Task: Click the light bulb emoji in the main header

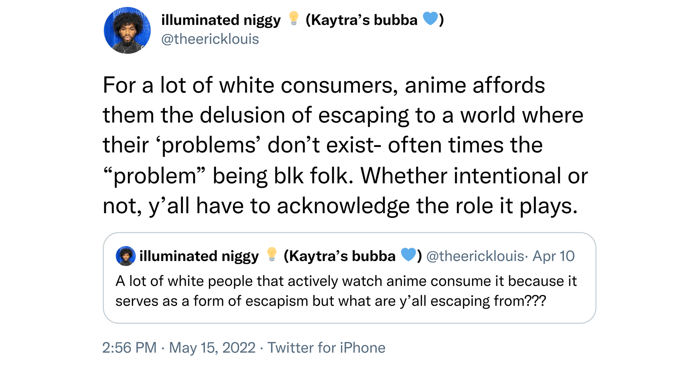Action: 294,19
